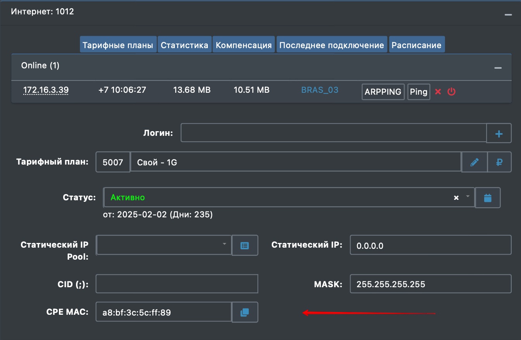Image resolution: width=521 pixels, height=340 pixels.
Task: Switch to the Статистика tab
Action: [x=185, y=45]
